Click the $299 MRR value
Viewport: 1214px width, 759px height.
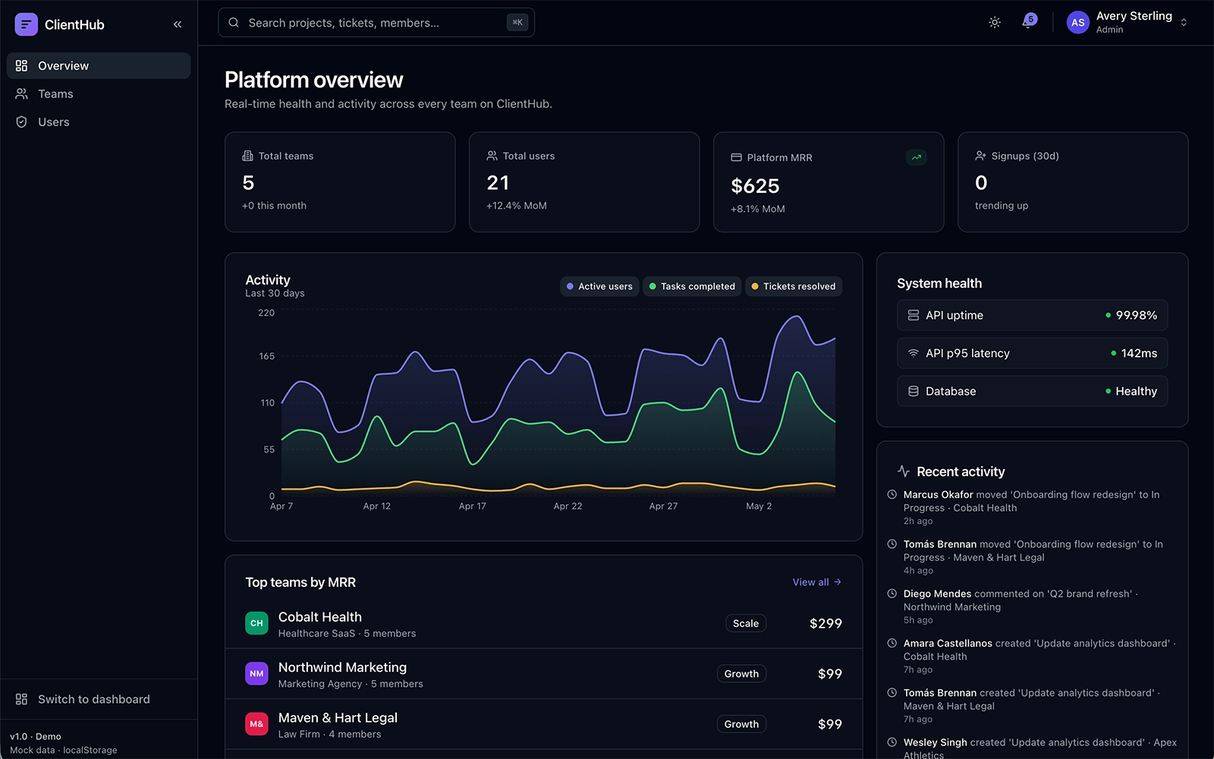(826, 624)
